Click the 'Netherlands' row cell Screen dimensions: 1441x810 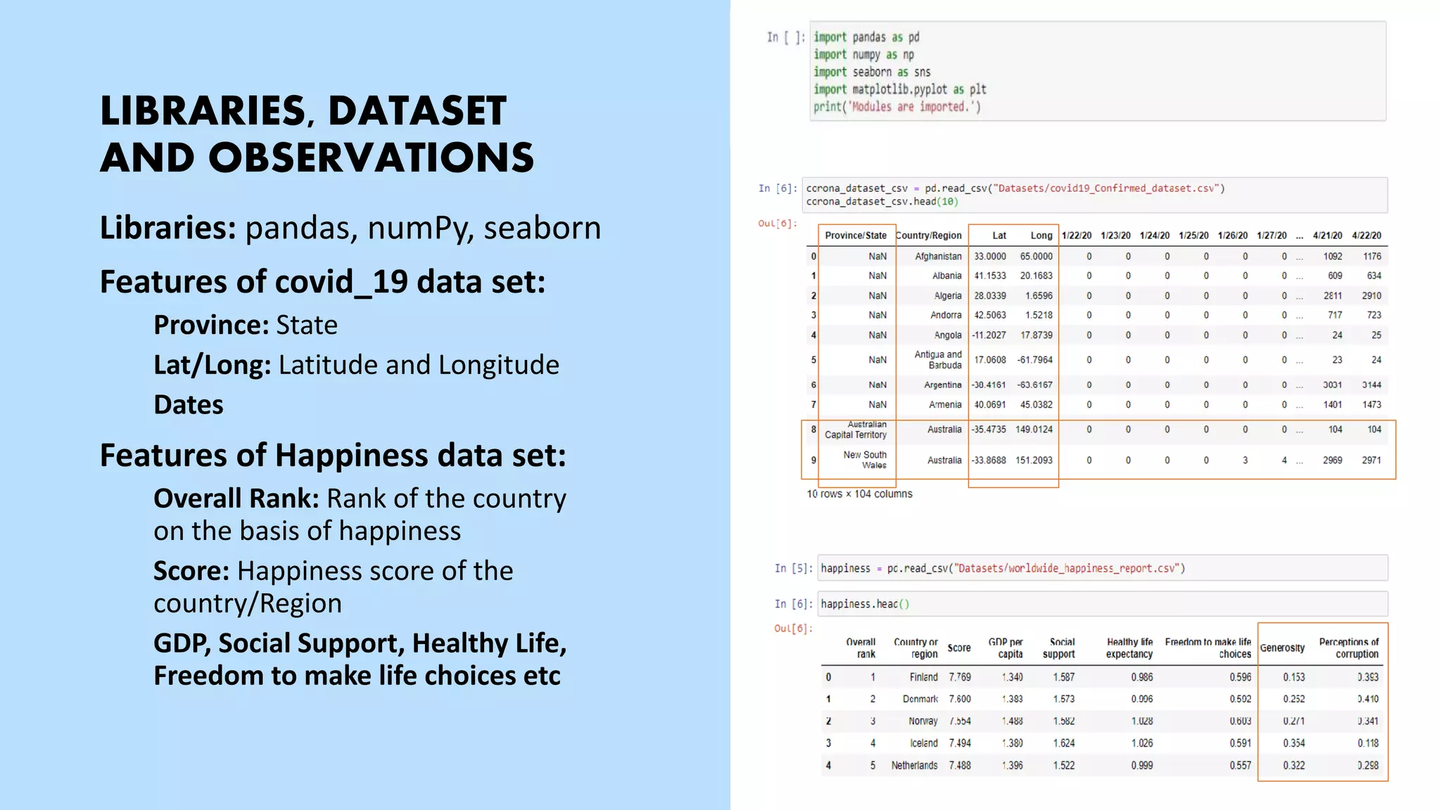915,766
